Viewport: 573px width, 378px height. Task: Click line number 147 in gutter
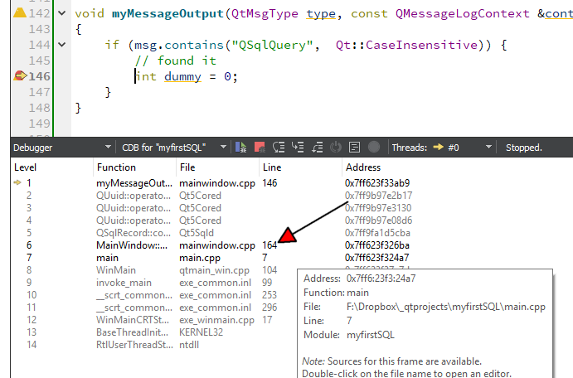(x=39, y=92)
